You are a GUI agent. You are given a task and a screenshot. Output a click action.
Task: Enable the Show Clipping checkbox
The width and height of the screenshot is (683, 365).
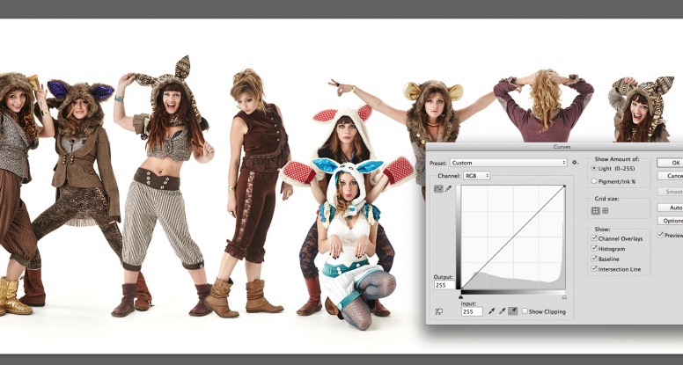pyautogui.click(x=525, y=311)
